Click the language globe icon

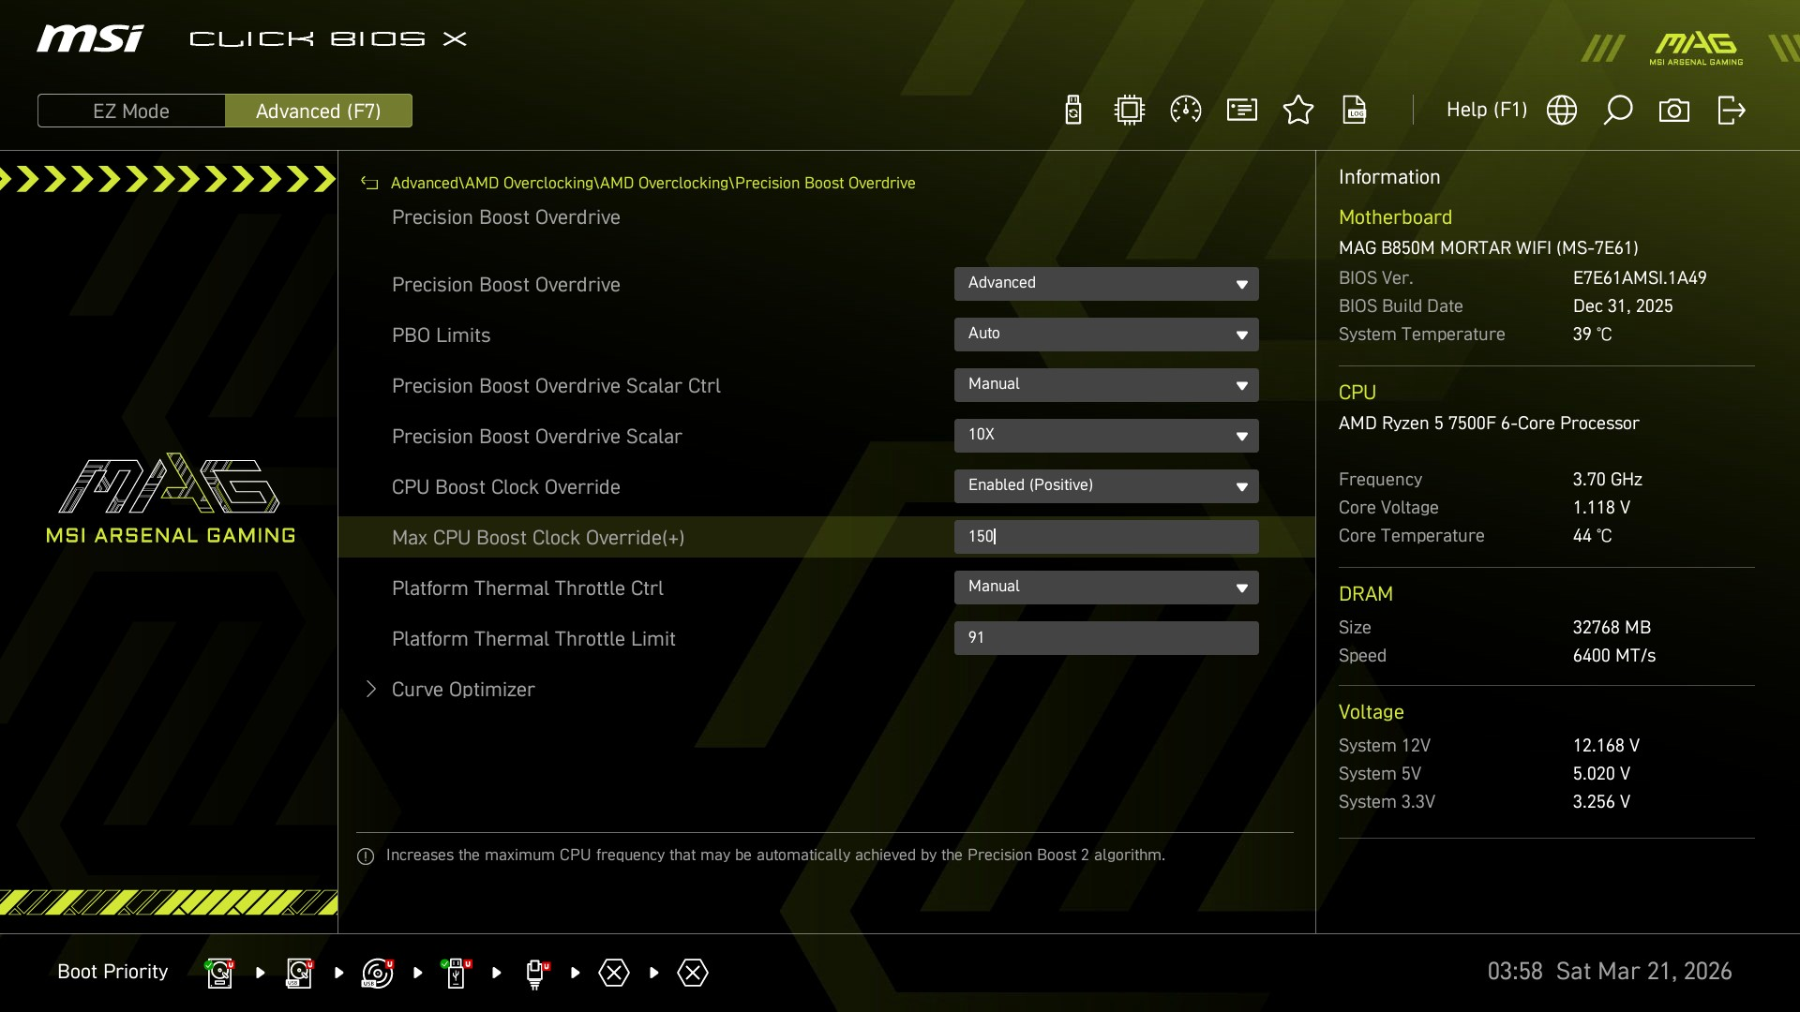point(1562,111)
